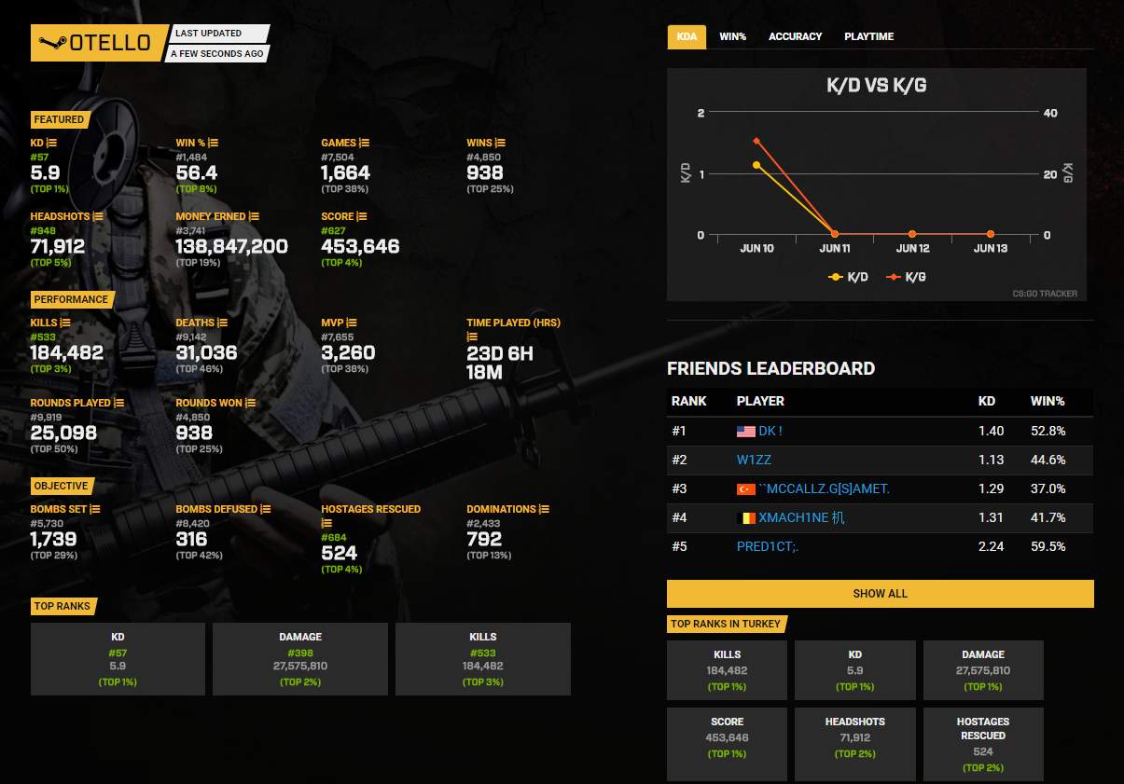Click the Steam logo beside OTELLO
Viewport: 1124px width, 784px height.
coord(53,43)
